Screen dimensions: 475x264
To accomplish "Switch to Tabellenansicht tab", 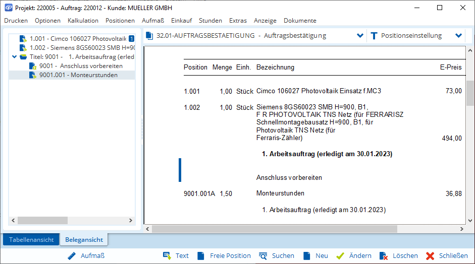I will pyautogui.click(x=31, y=240).
